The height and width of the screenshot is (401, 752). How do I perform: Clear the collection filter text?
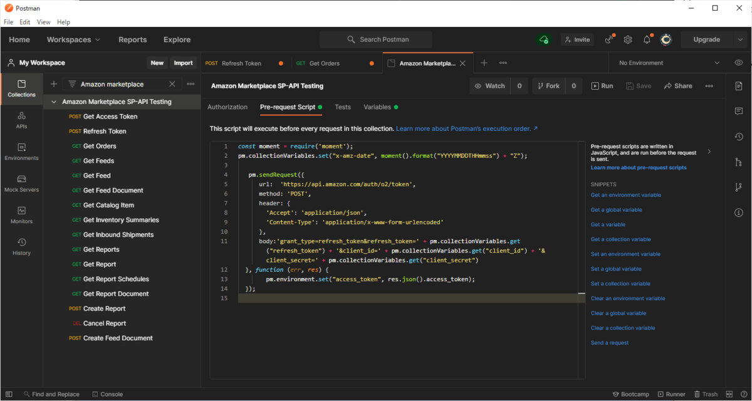click(x=172, y=84)
